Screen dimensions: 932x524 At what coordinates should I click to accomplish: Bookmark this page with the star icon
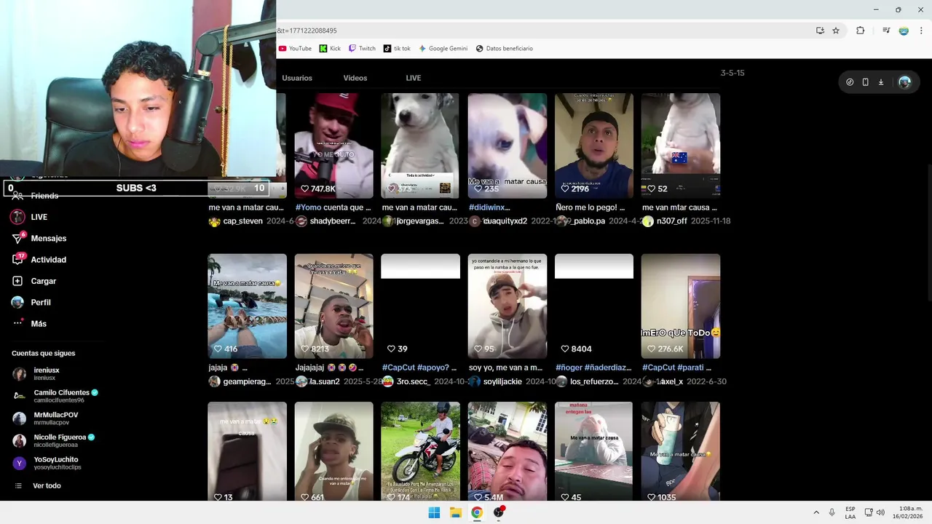(836, 31)
